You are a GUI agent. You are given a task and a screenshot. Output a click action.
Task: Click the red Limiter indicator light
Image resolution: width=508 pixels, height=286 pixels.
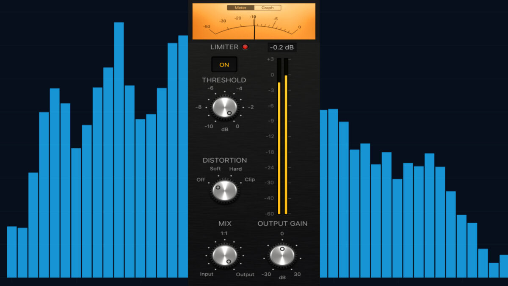click(x=245, y=47)
